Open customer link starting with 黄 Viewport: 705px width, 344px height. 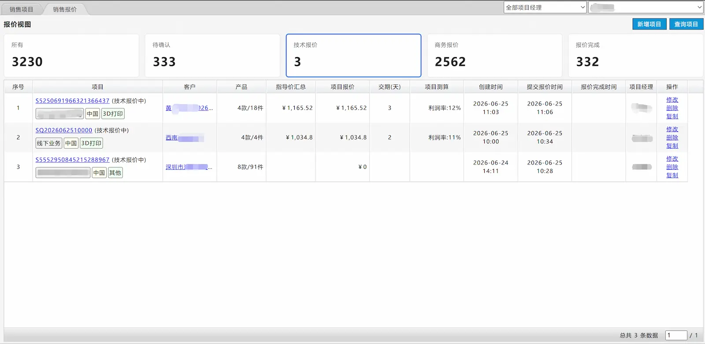pyautogui.click(x=189, y=108)
